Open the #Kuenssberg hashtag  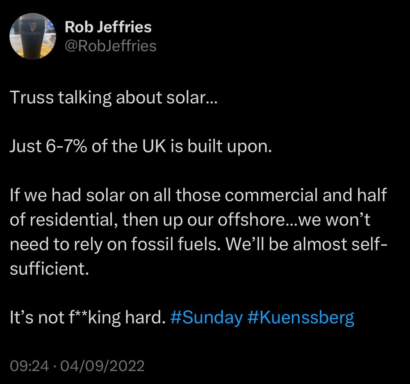(x=301, y=318)
